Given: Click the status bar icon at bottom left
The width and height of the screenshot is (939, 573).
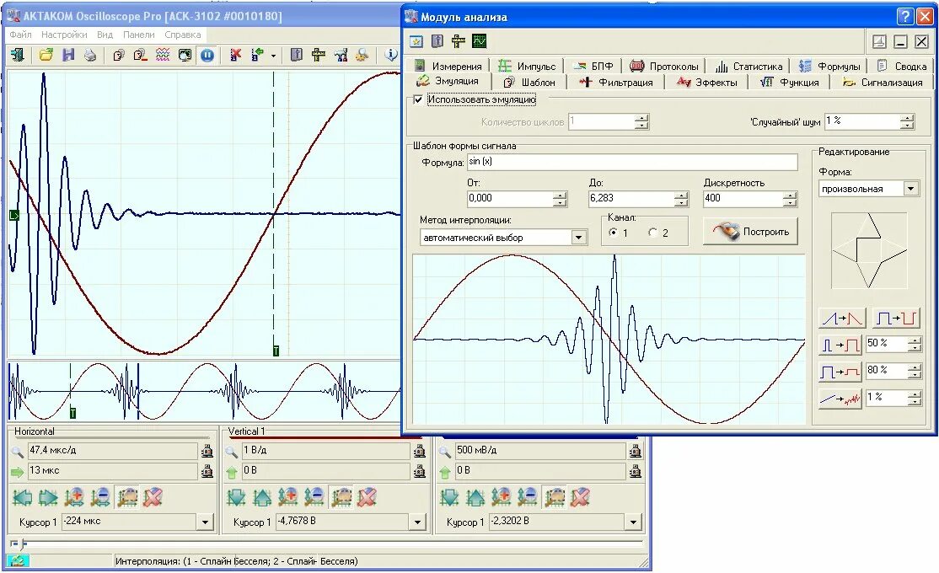Looking at the screenshot, I should (x=18, y=561).
